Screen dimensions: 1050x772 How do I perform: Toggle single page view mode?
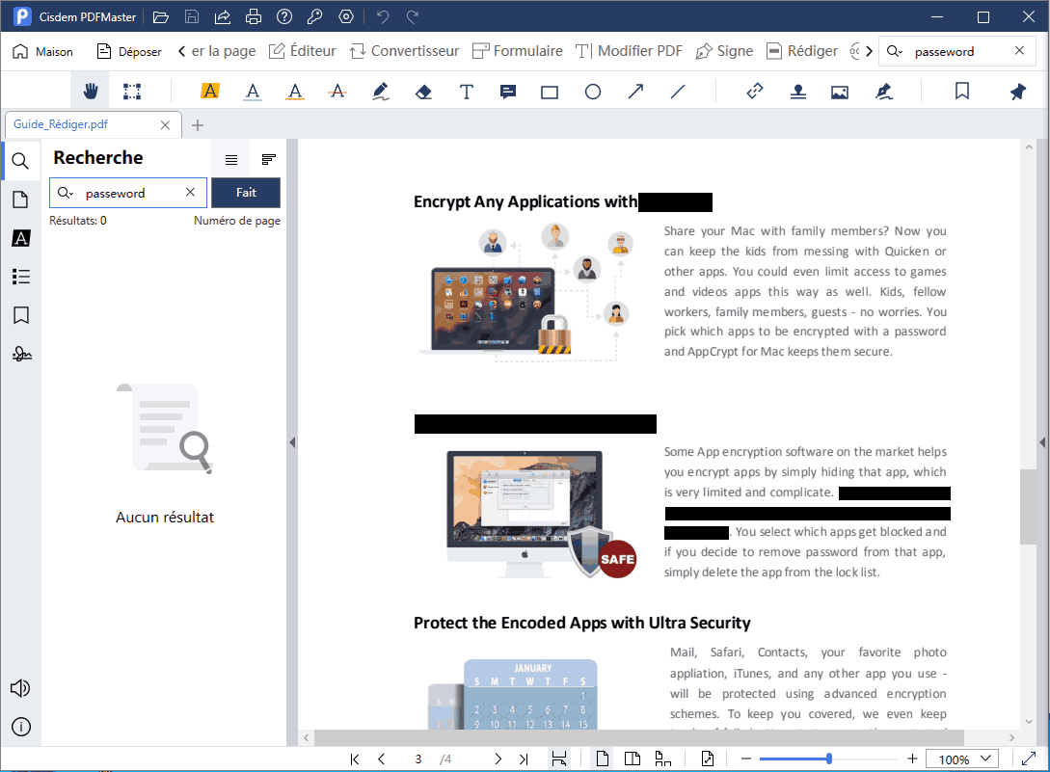[x=602, y=759]
